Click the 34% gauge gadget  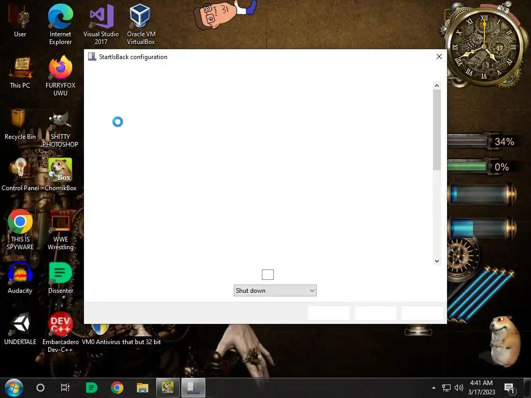tap(483, 141)
